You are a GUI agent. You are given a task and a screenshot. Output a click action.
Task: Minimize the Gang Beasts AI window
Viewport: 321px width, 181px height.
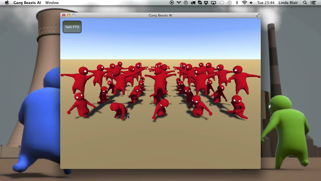coord(69,15)
